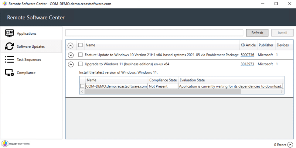Click the Recast Software logo
Image resolution: width=296 pixels, height=148 pixels.
[x=15, y=143]
